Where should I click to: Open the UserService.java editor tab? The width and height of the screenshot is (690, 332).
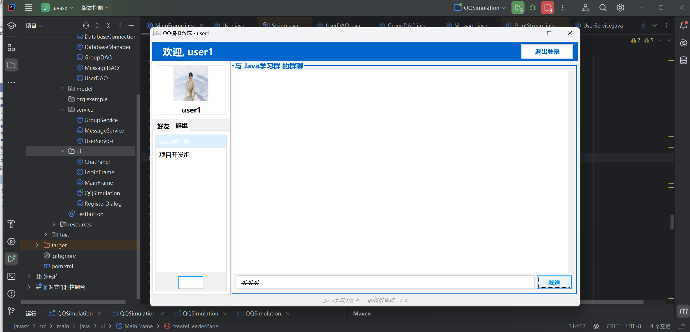(x=603, y=26)
